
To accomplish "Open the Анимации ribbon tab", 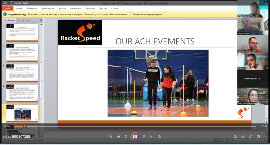I will [75, 8].
